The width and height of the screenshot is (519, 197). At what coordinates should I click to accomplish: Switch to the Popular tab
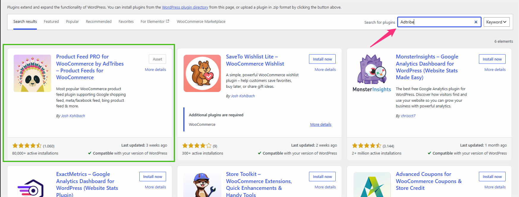point(72,22)
